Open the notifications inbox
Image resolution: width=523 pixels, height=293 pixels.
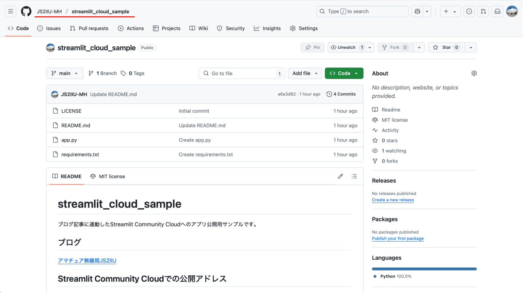point(497,11)
